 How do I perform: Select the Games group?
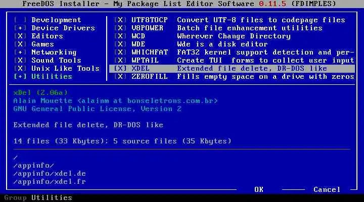click(x=42, y=44)
